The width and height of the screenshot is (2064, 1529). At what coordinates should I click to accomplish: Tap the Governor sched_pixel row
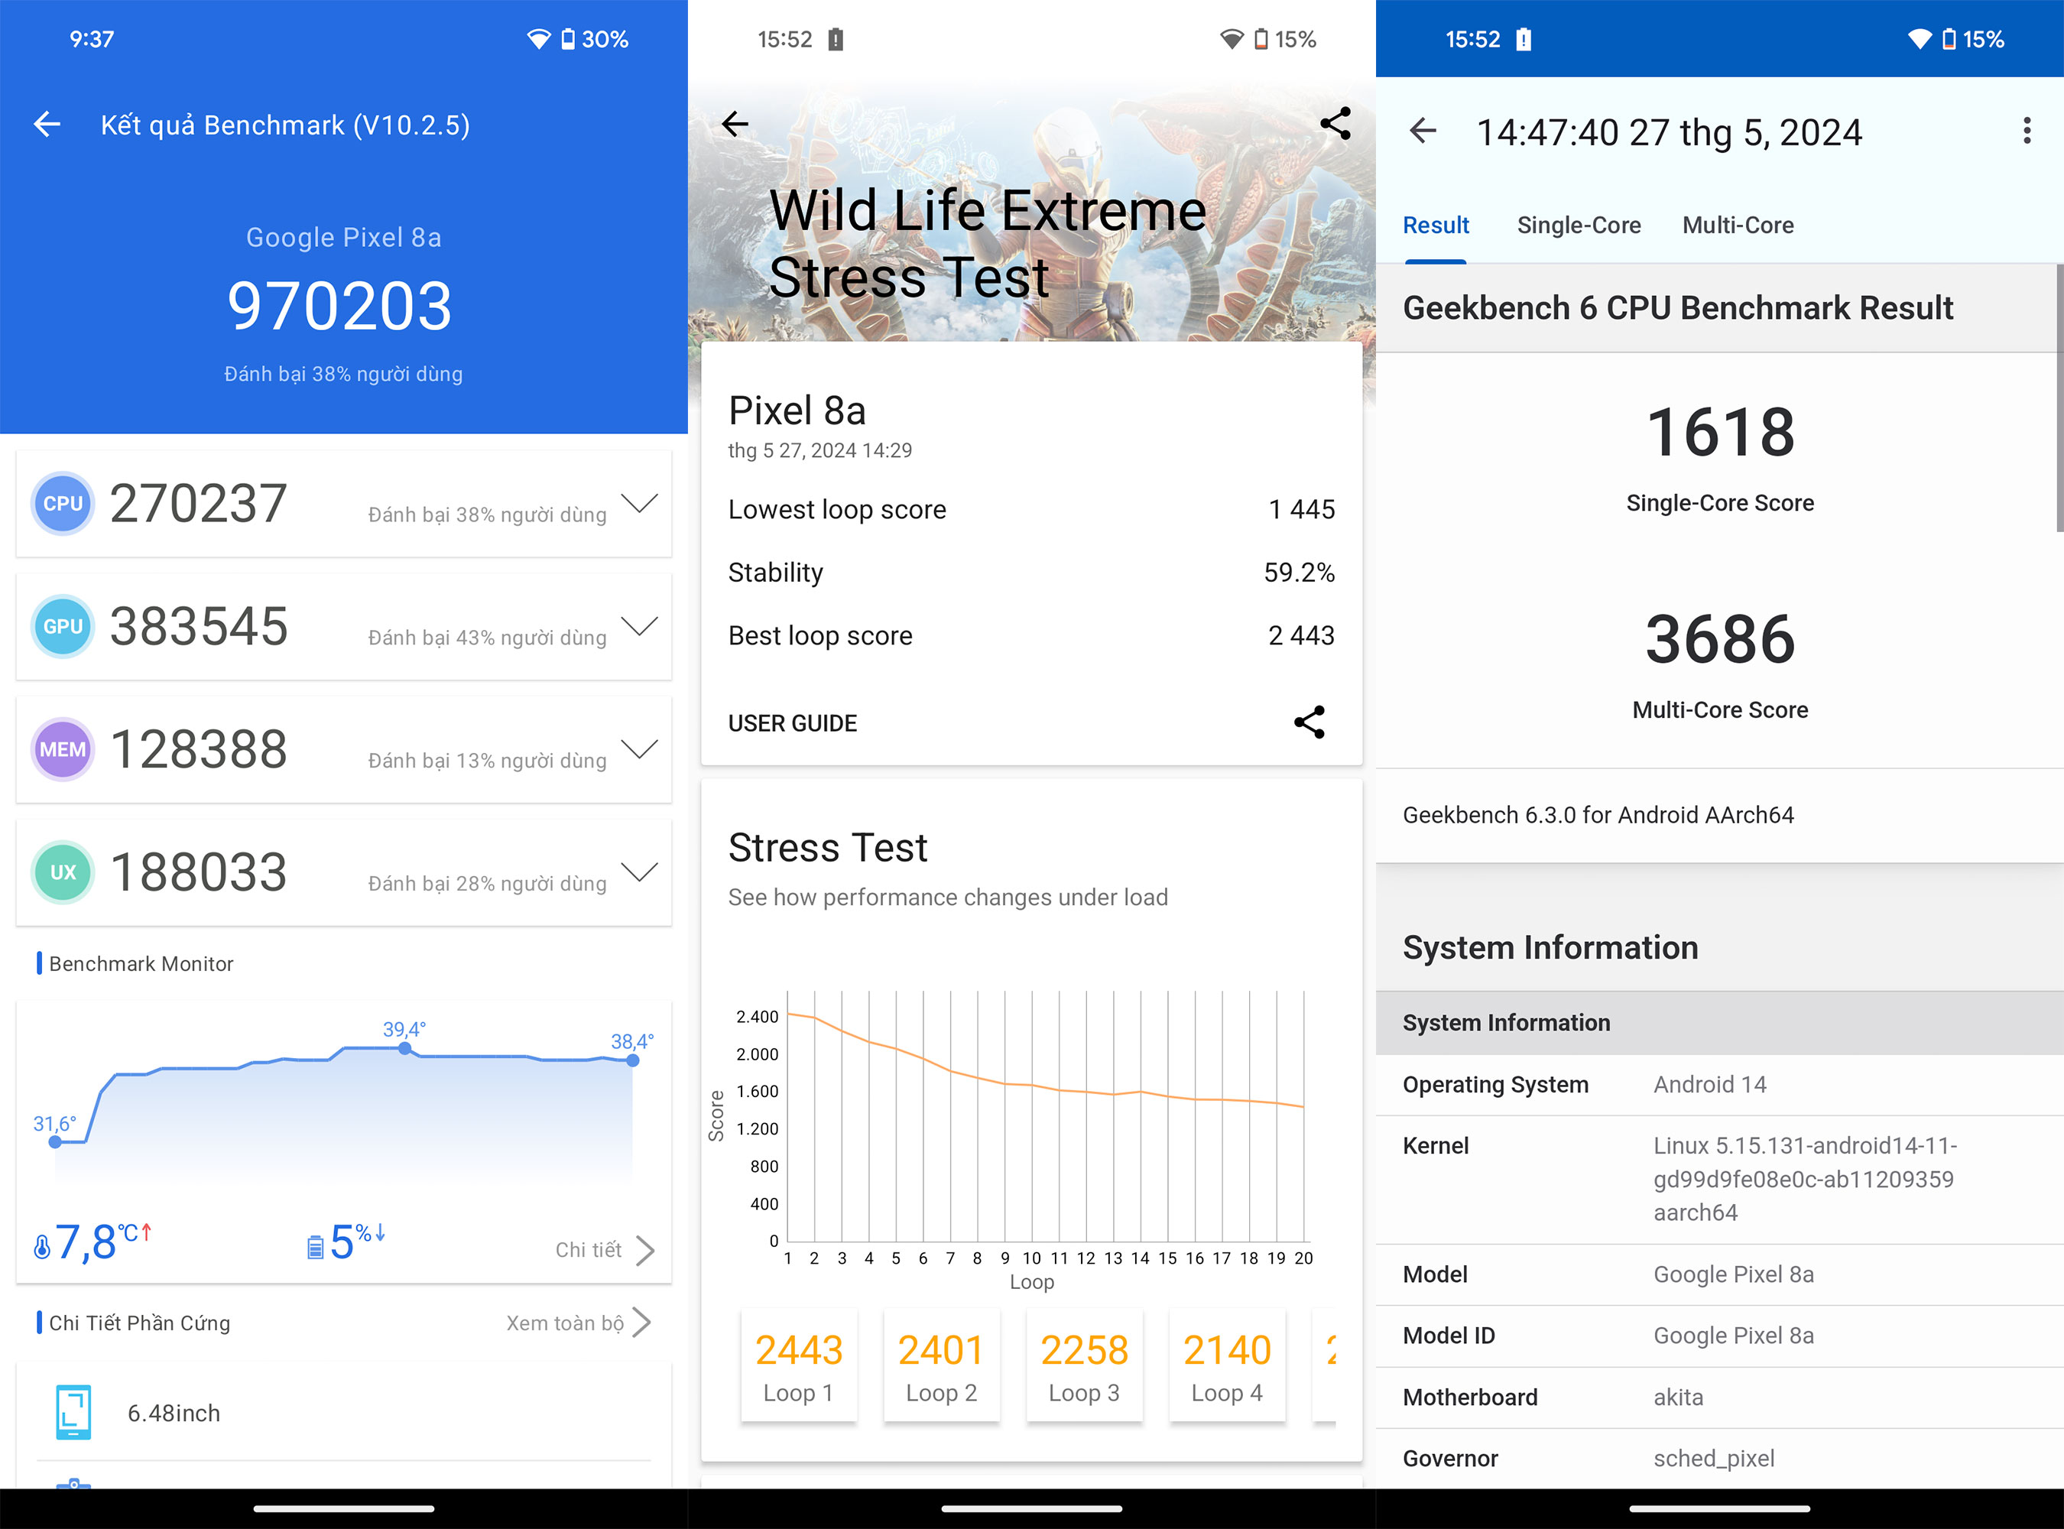click(x=1720, y=1458)
